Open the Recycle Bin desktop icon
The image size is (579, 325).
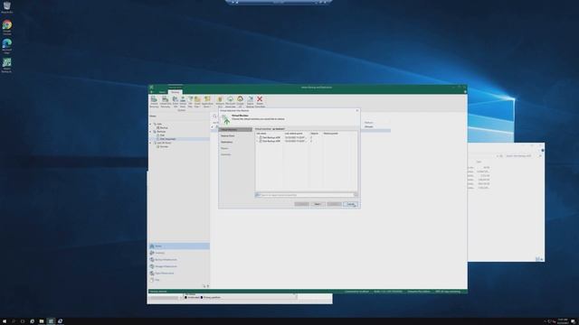[6, 7]
